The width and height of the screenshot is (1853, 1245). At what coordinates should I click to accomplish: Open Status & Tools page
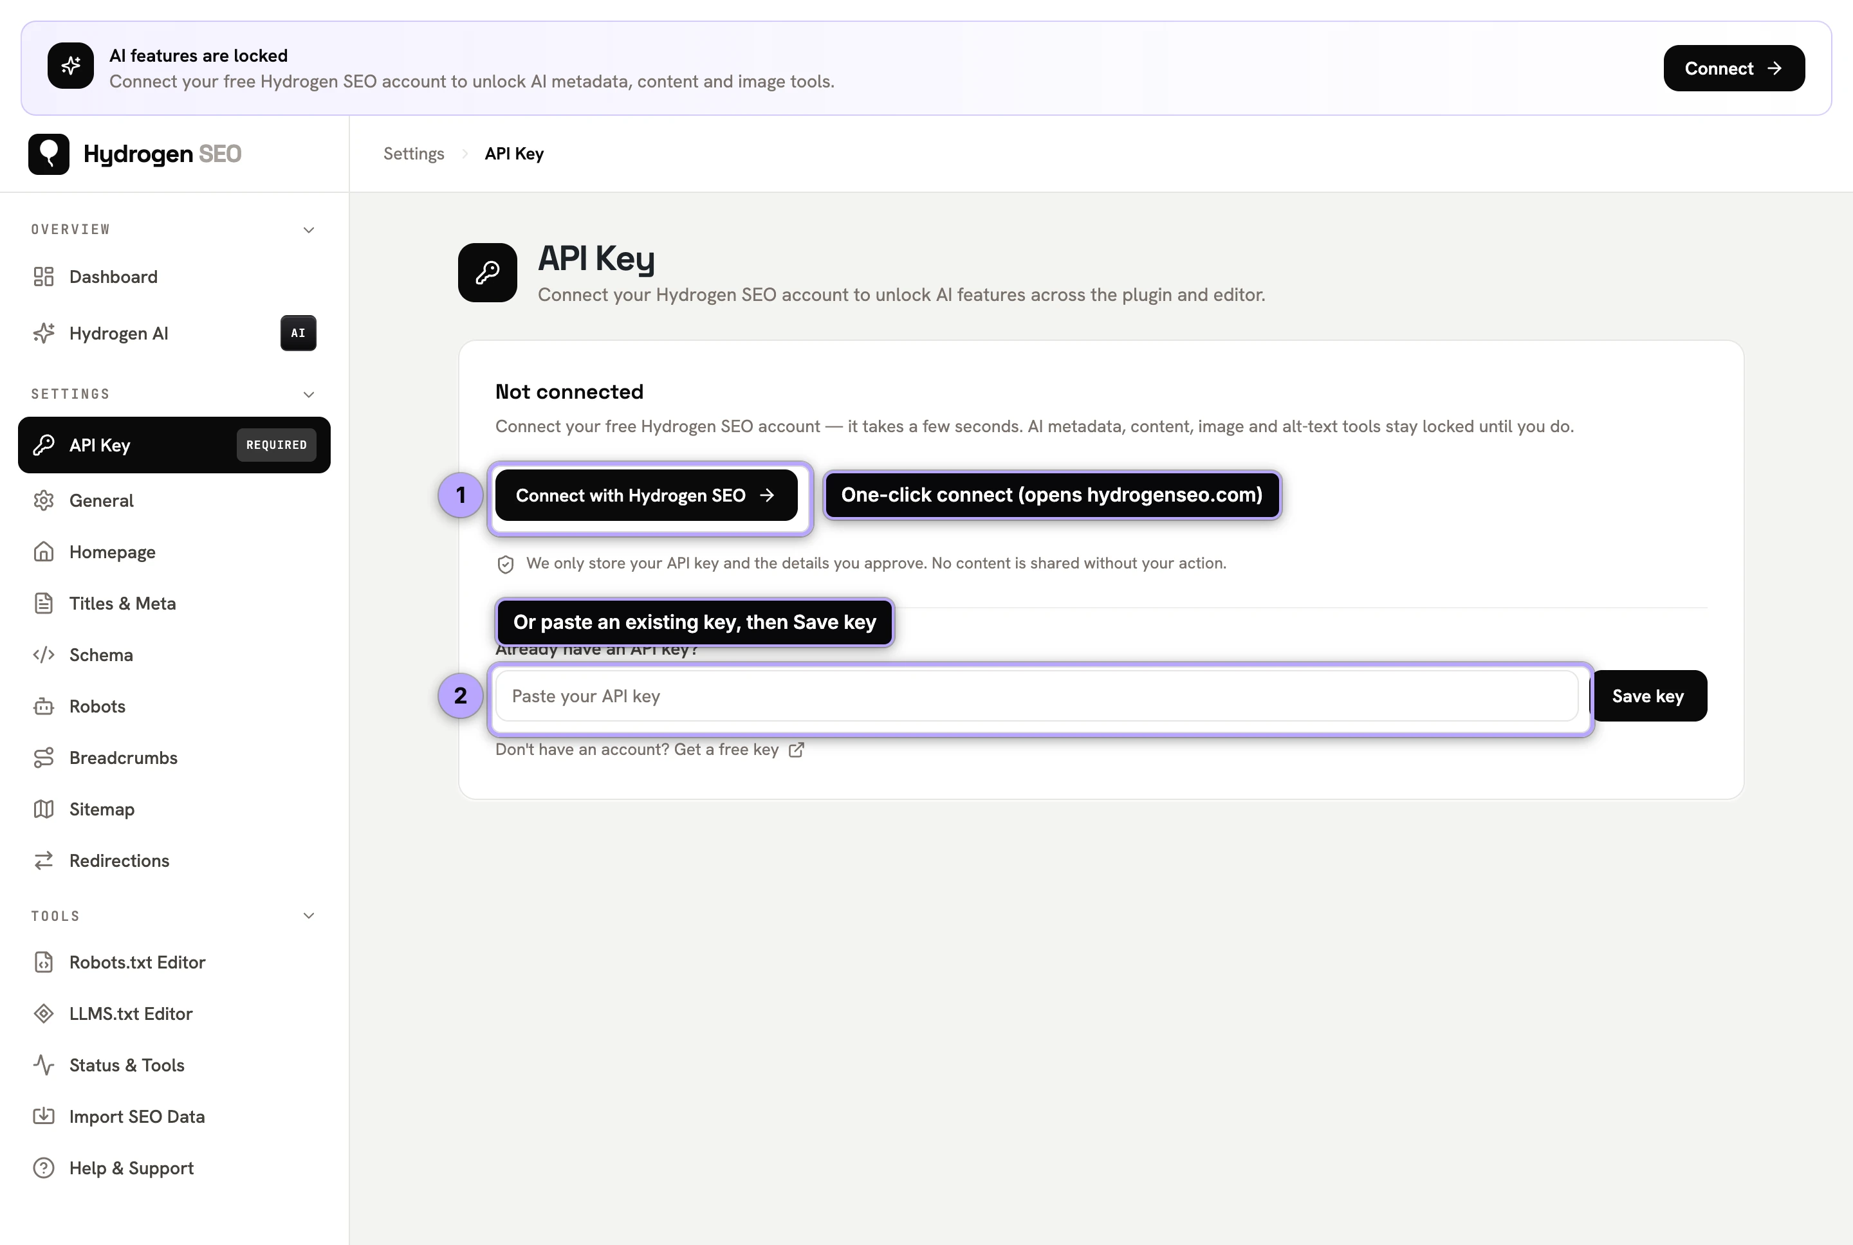[x=127, y=1066]
